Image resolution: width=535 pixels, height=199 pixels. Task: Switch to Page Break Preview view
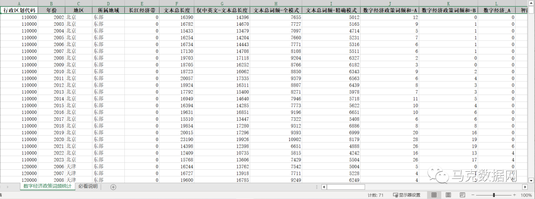[462, 195]
